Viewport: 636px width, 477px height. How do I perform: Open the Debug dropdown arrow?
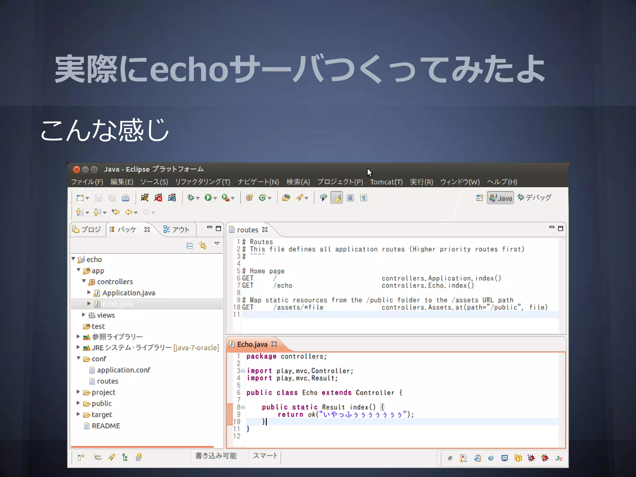pyautogui.click(x=198, y=198)
